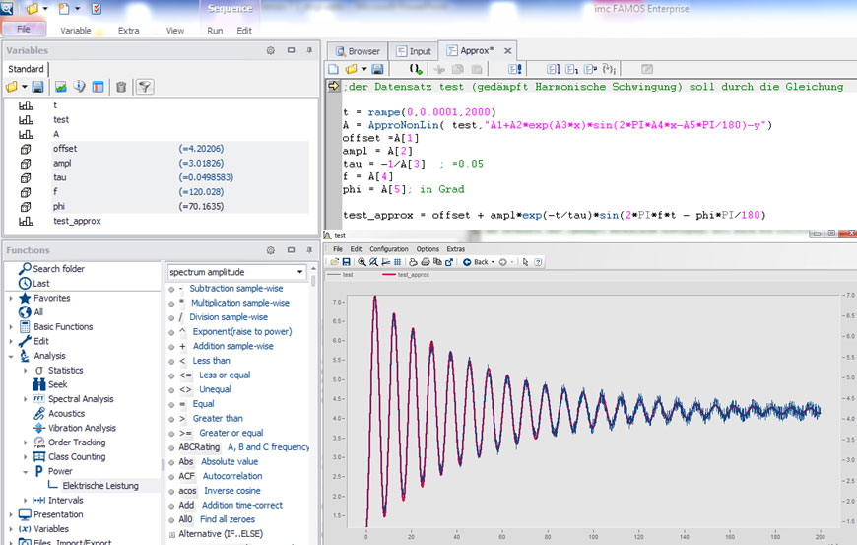Create new sequence with blank page icon
The image size is (857, 545).
[334, 69]
